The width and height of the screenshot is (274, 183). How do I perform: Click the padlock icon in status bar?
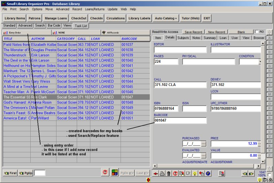click(x=270, y=180)
